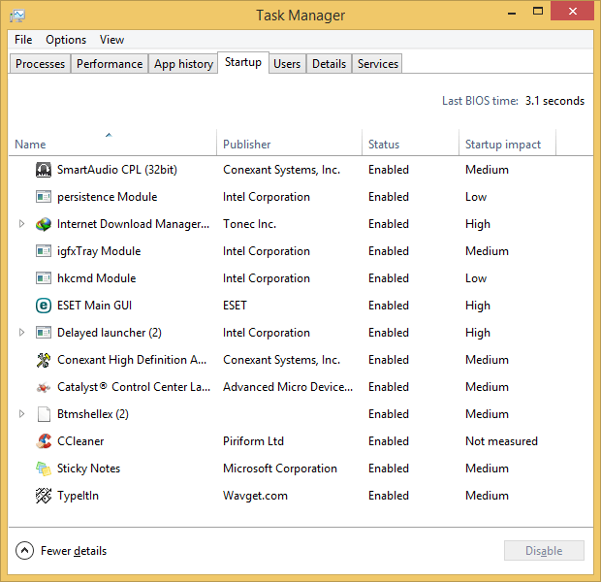Click the TypeItIn icon
The height and width of the screenshot is (582, 601).
[44, 496]
